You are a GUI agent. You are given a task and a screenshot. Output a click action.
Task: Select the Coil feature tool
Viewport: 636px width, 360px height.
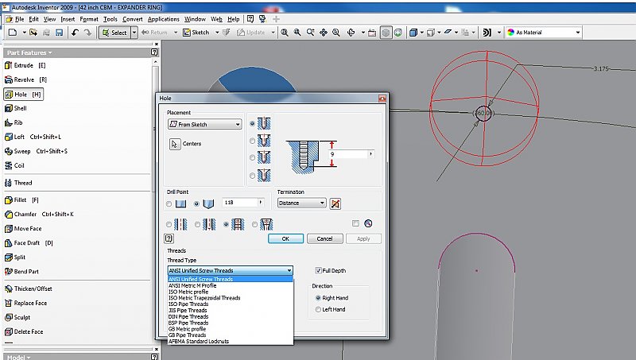pyautogui.click(x=14, y=165)
